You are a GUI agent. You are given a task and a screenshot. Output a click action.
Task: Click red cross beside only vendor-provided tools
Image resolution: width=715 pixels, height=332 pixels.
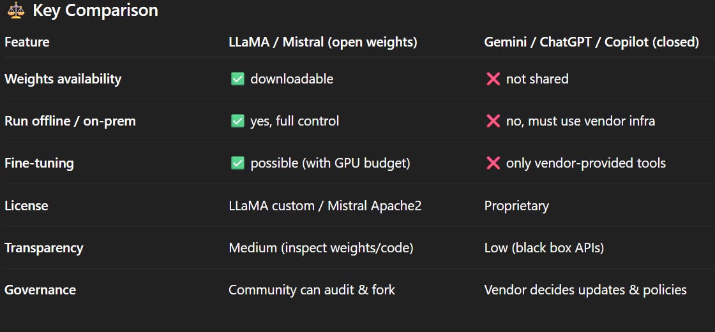493,164
